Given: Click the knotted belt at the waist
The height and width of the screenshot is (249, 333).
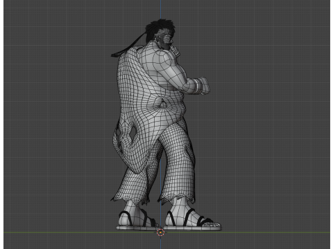Looking at the screenshot, I should point(164,104).
